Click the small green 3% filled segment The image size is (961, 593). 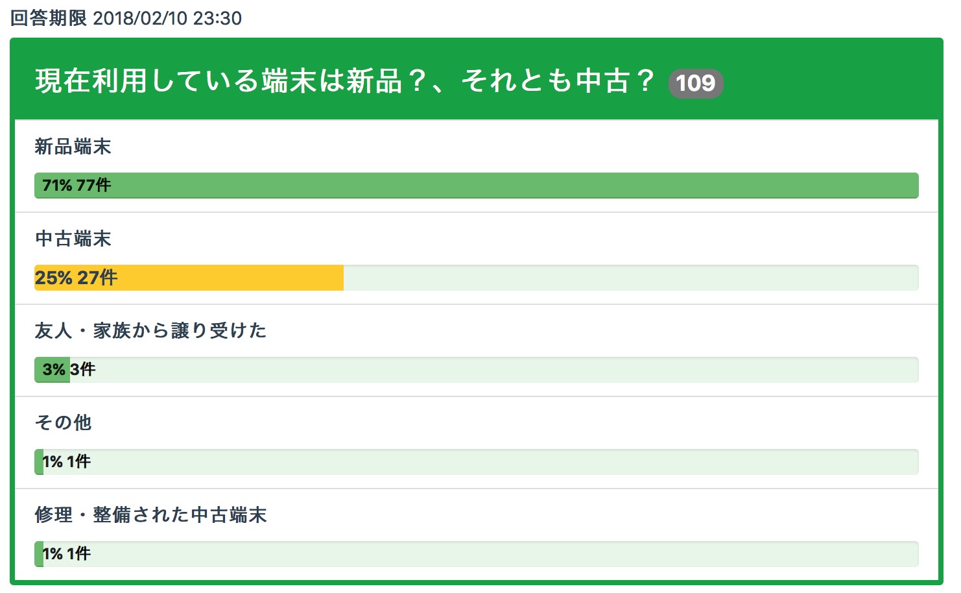point(53,370)
